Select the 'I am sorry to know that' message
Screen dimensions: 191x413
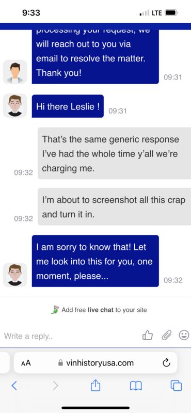tap(95, 261)
